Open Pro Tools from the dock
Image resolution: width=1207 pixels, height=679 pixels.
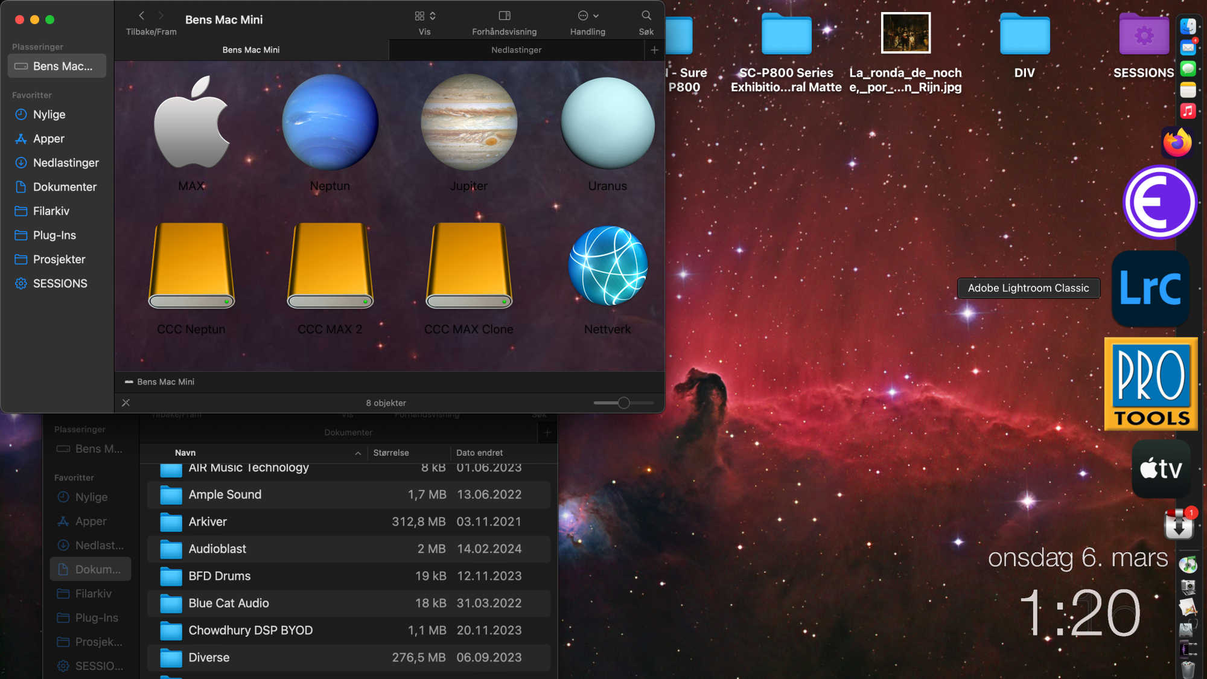1151,384
